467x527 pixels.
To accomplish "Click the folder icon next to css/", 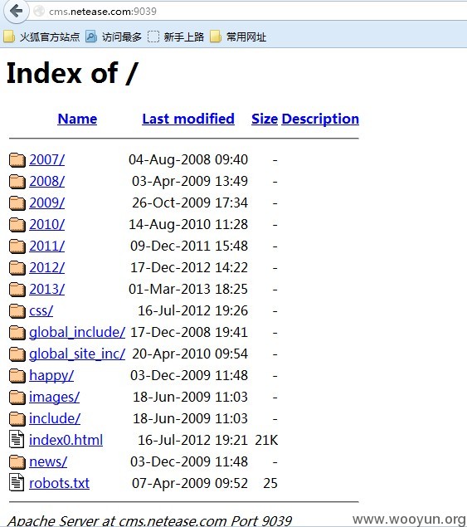I will (x=17, y=311).
